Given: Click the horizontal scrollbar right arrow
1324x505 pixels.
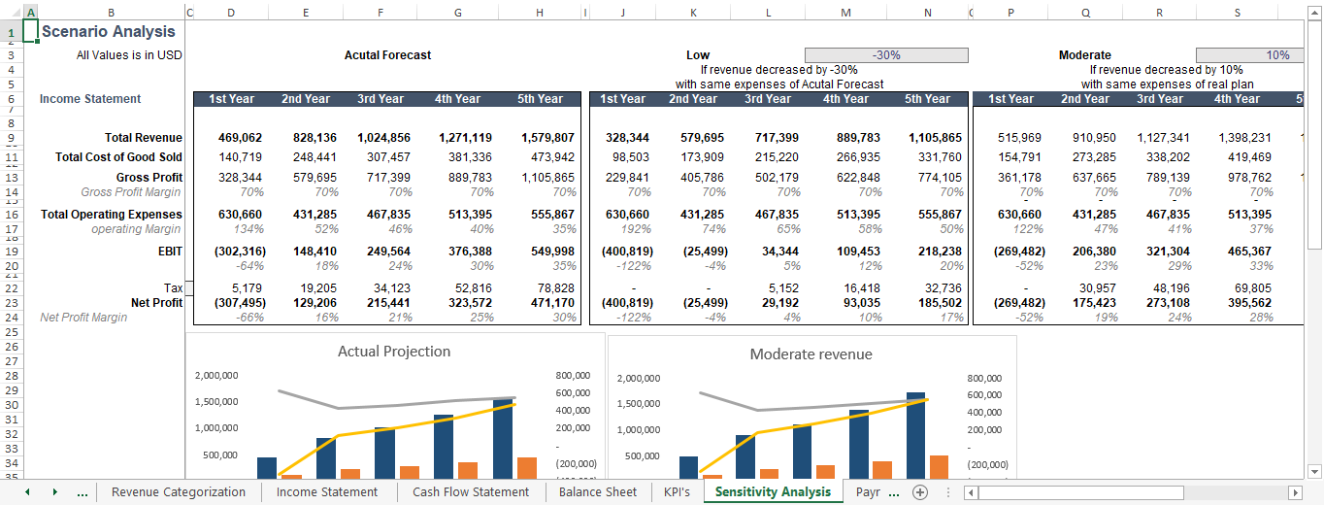Looking at the screenshot, I should click(1293, 492).
